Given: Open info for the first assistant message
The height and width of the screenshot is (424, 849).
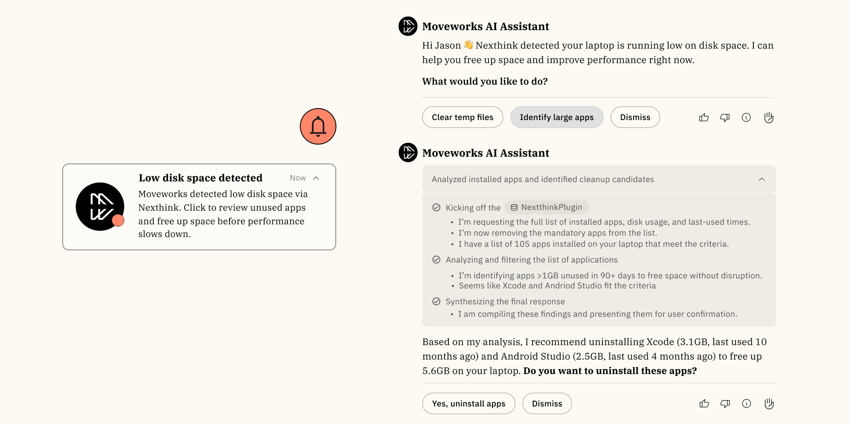Looking at the screenshot, I should pos(746,117).
